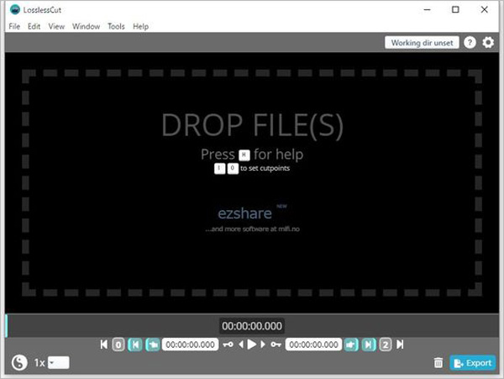The height and width of the screenshot is (379, 504).
Task: Click the cut start time field
Action: coord(191,345)
